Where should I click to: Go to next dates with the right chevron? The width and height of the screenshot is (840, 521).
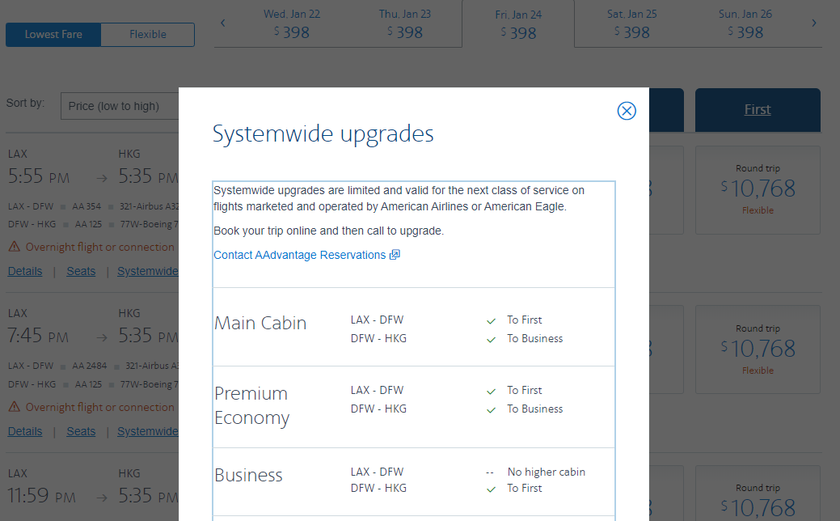click(x=813, y=23)
